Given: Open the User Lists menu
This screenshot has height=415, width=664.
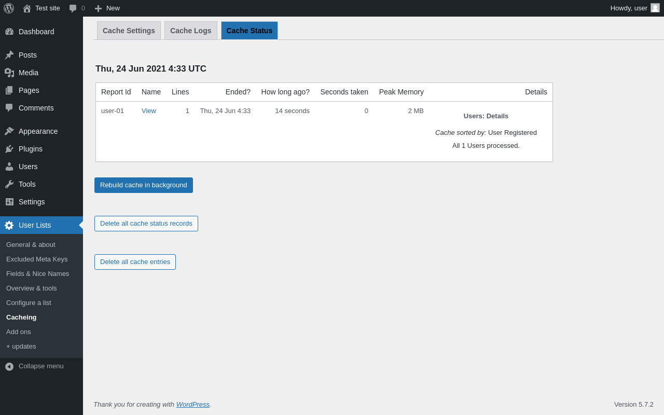Looking at the screenshot, I should click(x=41, y=225).
